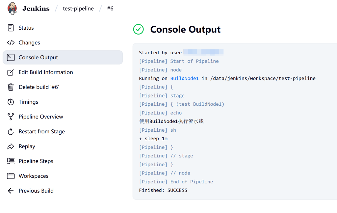The height and width of the screenshot is (213, 337).
Task: Select the Timings sidebar item
Action: tap(28, 102)
